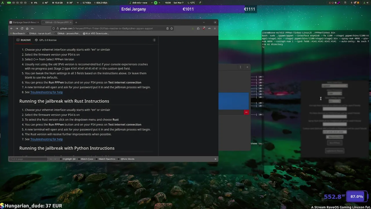The height and width of the screenshot is (209, 371).
Task: Reload the GitHub page
Action: click(x=22, y=28)
